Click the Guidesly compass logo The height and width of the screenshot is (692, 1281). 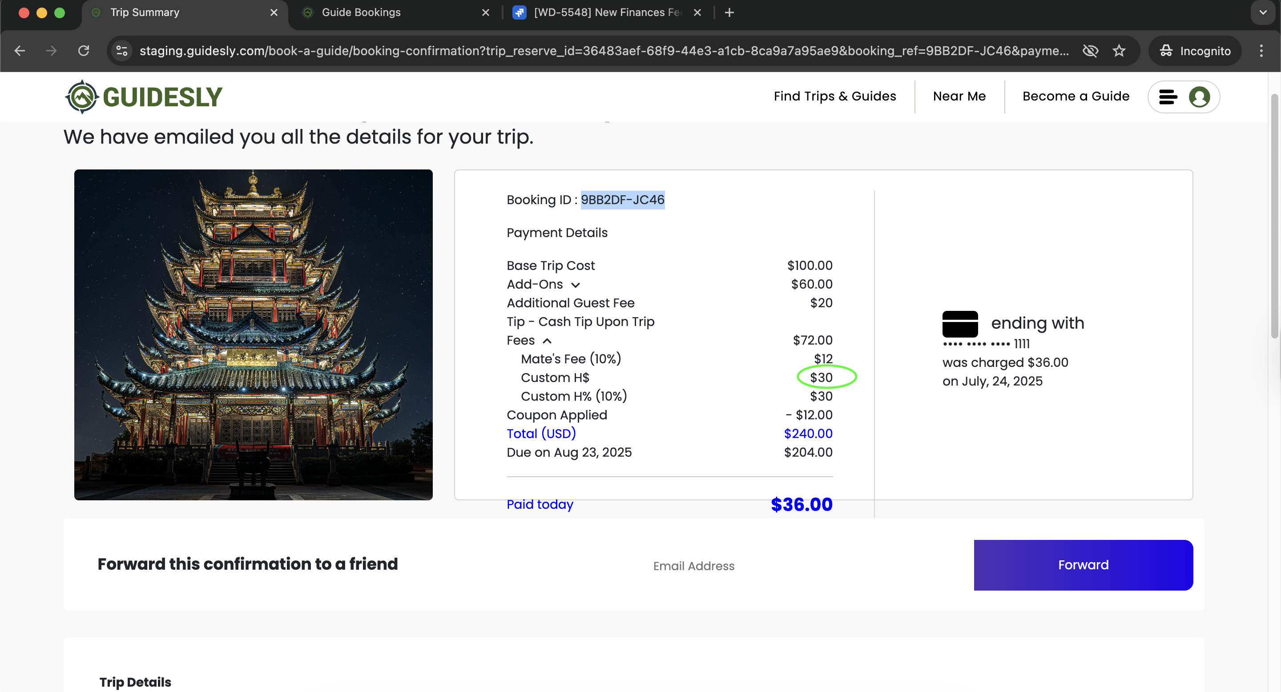(82, 97)
